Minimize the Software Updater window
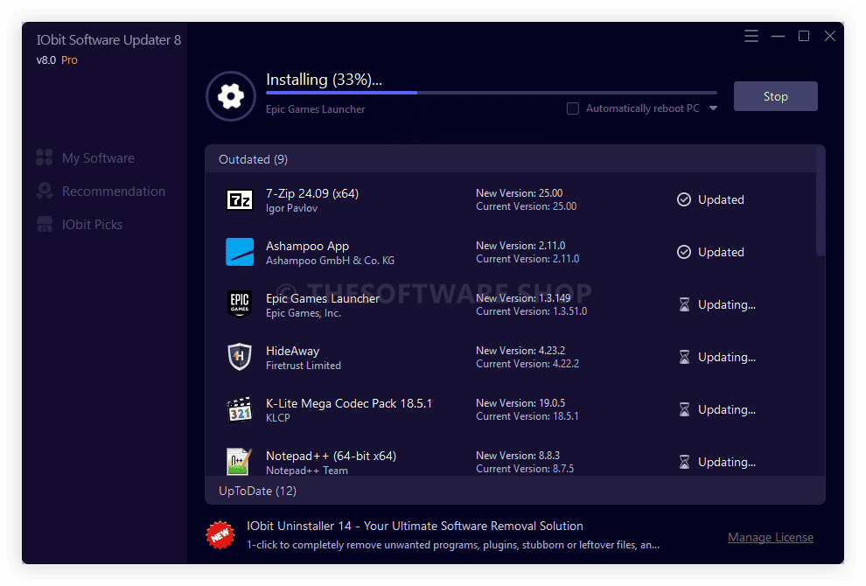Image resolution: width=866 pixels, height=586 pixels. coord(778,37)
